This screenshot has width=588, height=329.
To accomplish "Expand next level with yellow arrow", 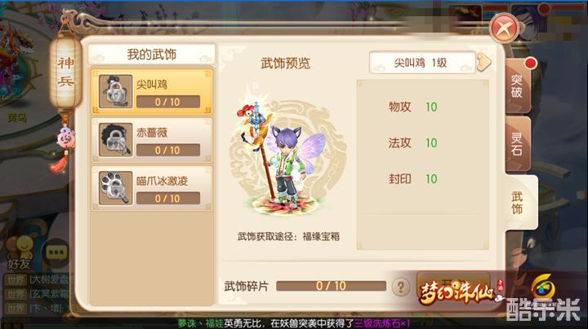I will tap(483, 63).
